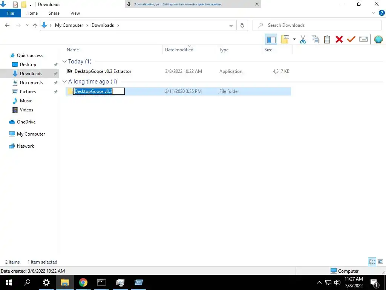Open the Help question mark icon
Screen dimensions: 386x290
coord(381,13)
